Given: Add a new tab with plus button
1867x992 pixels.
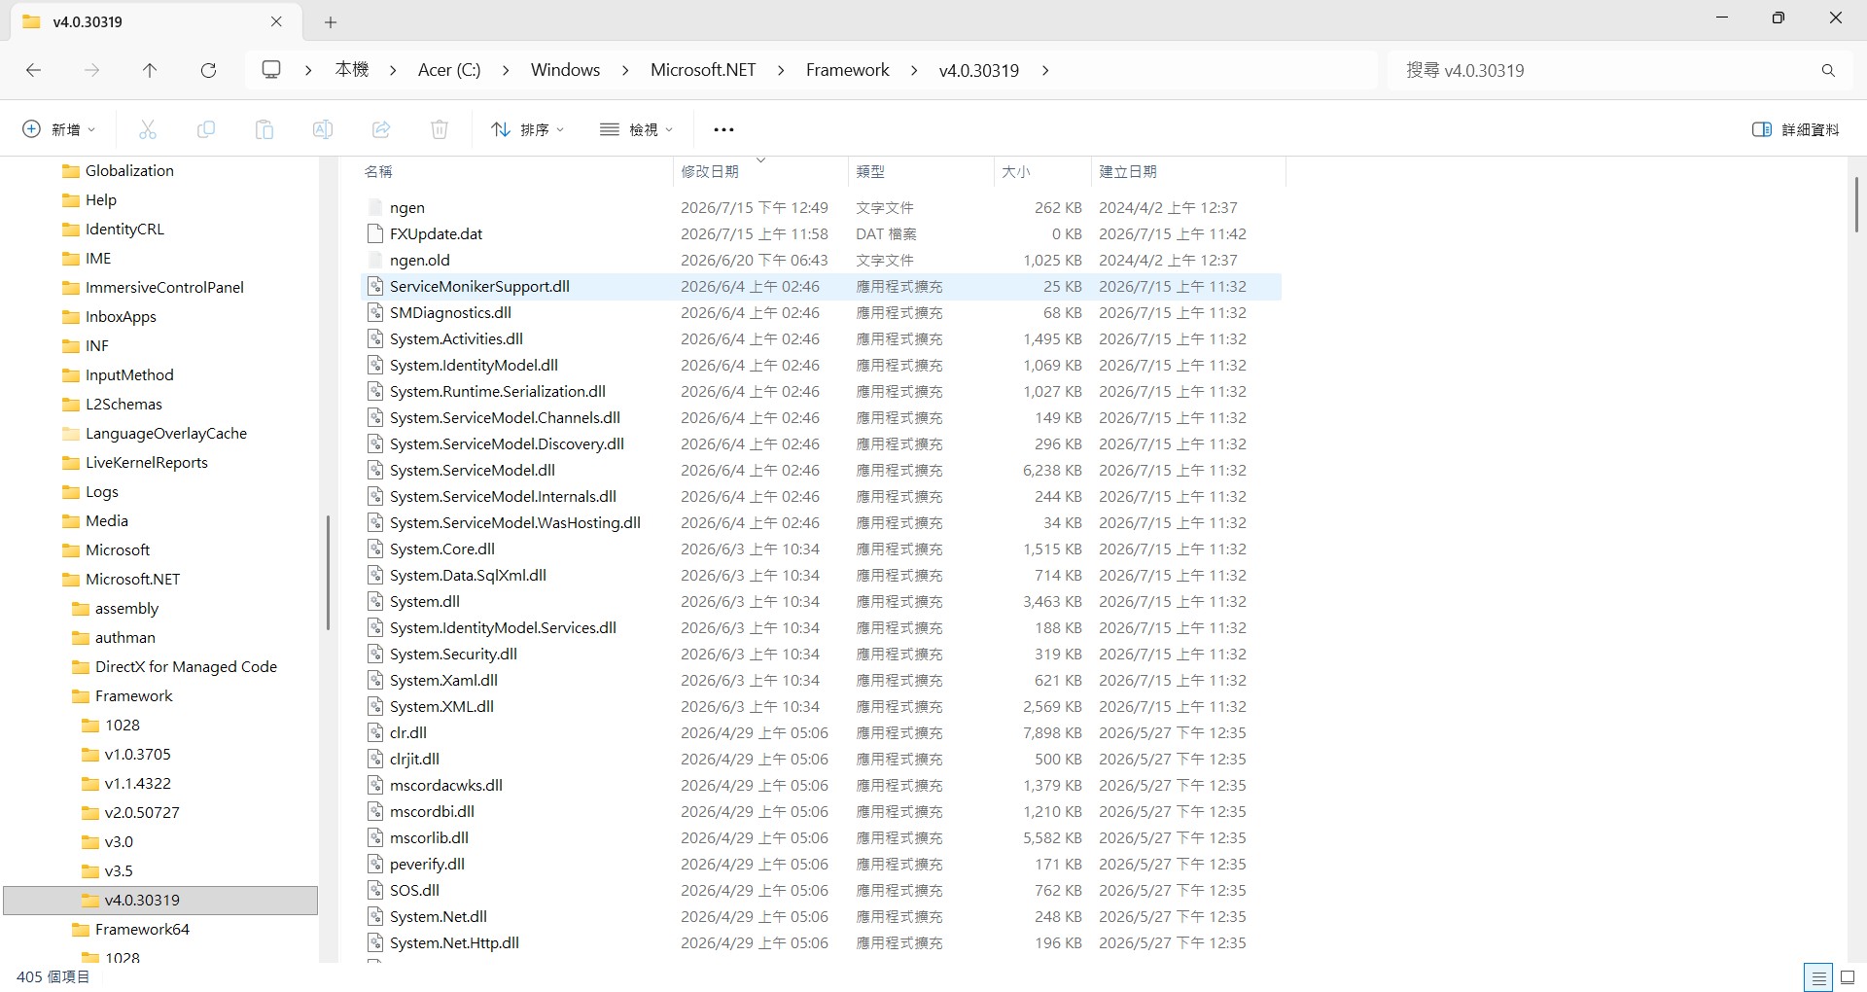Looking at the screenshot, I should point(331,21).
